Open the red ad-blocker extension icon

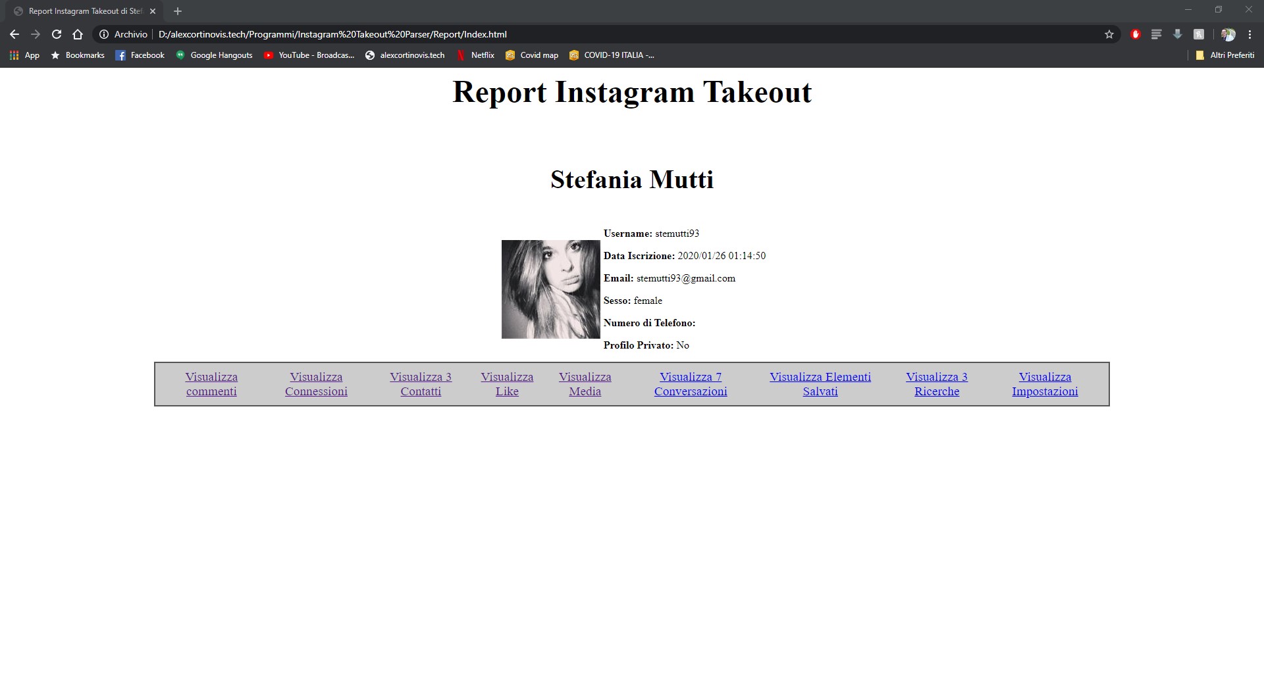pyautogui.click(x=1134, y=34)
